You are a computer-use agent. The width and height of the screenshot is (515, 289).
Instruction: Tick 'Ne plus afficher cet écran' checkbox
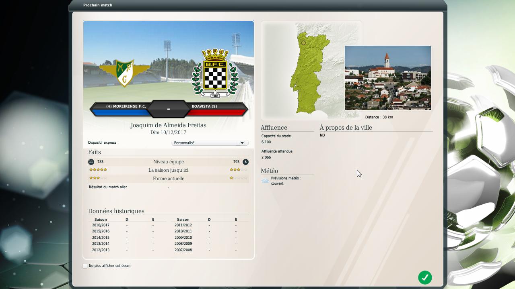point(85,266)
